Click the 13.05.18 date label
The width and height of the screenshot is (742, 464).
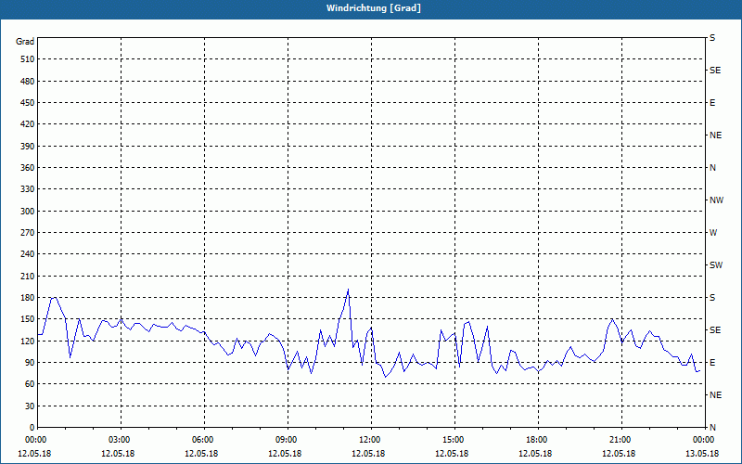702,454
